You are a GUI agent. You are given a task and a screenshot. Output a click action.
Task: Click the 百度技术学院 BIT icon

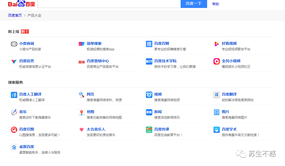point(149,61)
